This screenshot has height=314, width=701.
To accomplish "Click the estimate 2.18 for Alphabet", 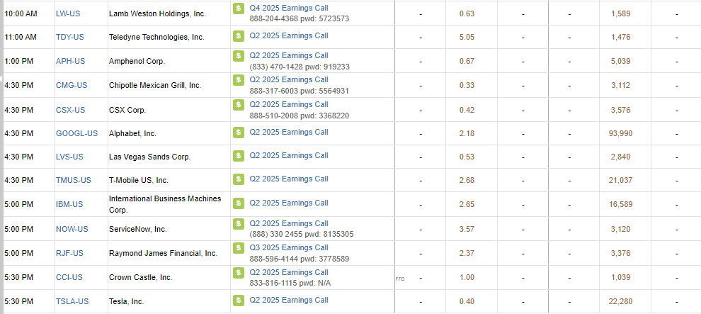I will coord(467,133).
